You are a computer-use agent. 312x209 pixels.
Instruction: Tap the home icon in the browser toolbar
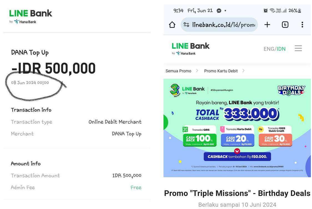[x=172, y=24]
